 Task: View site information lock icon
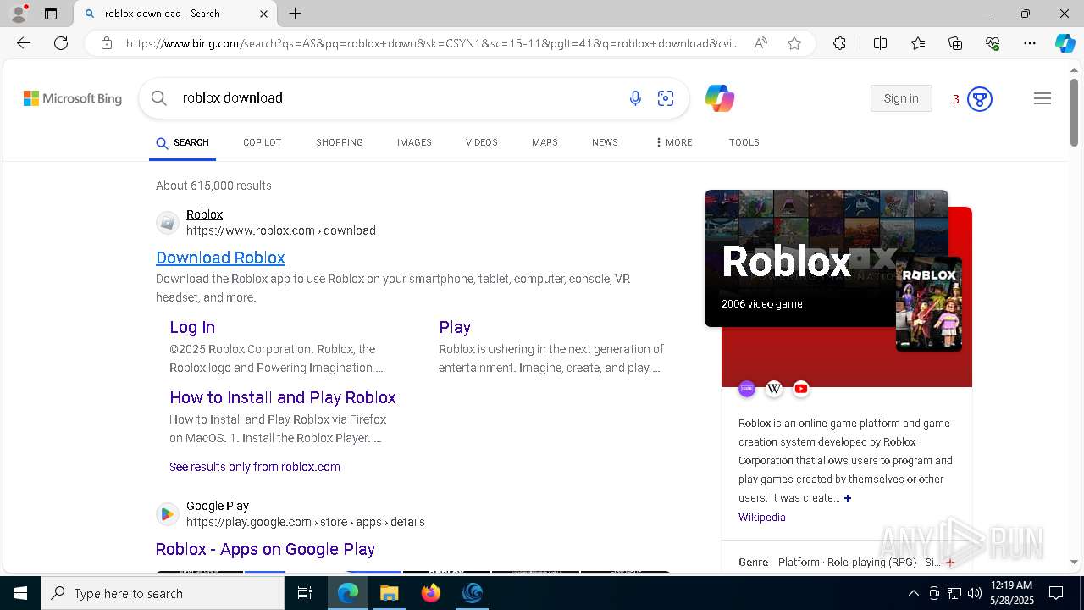106,43
